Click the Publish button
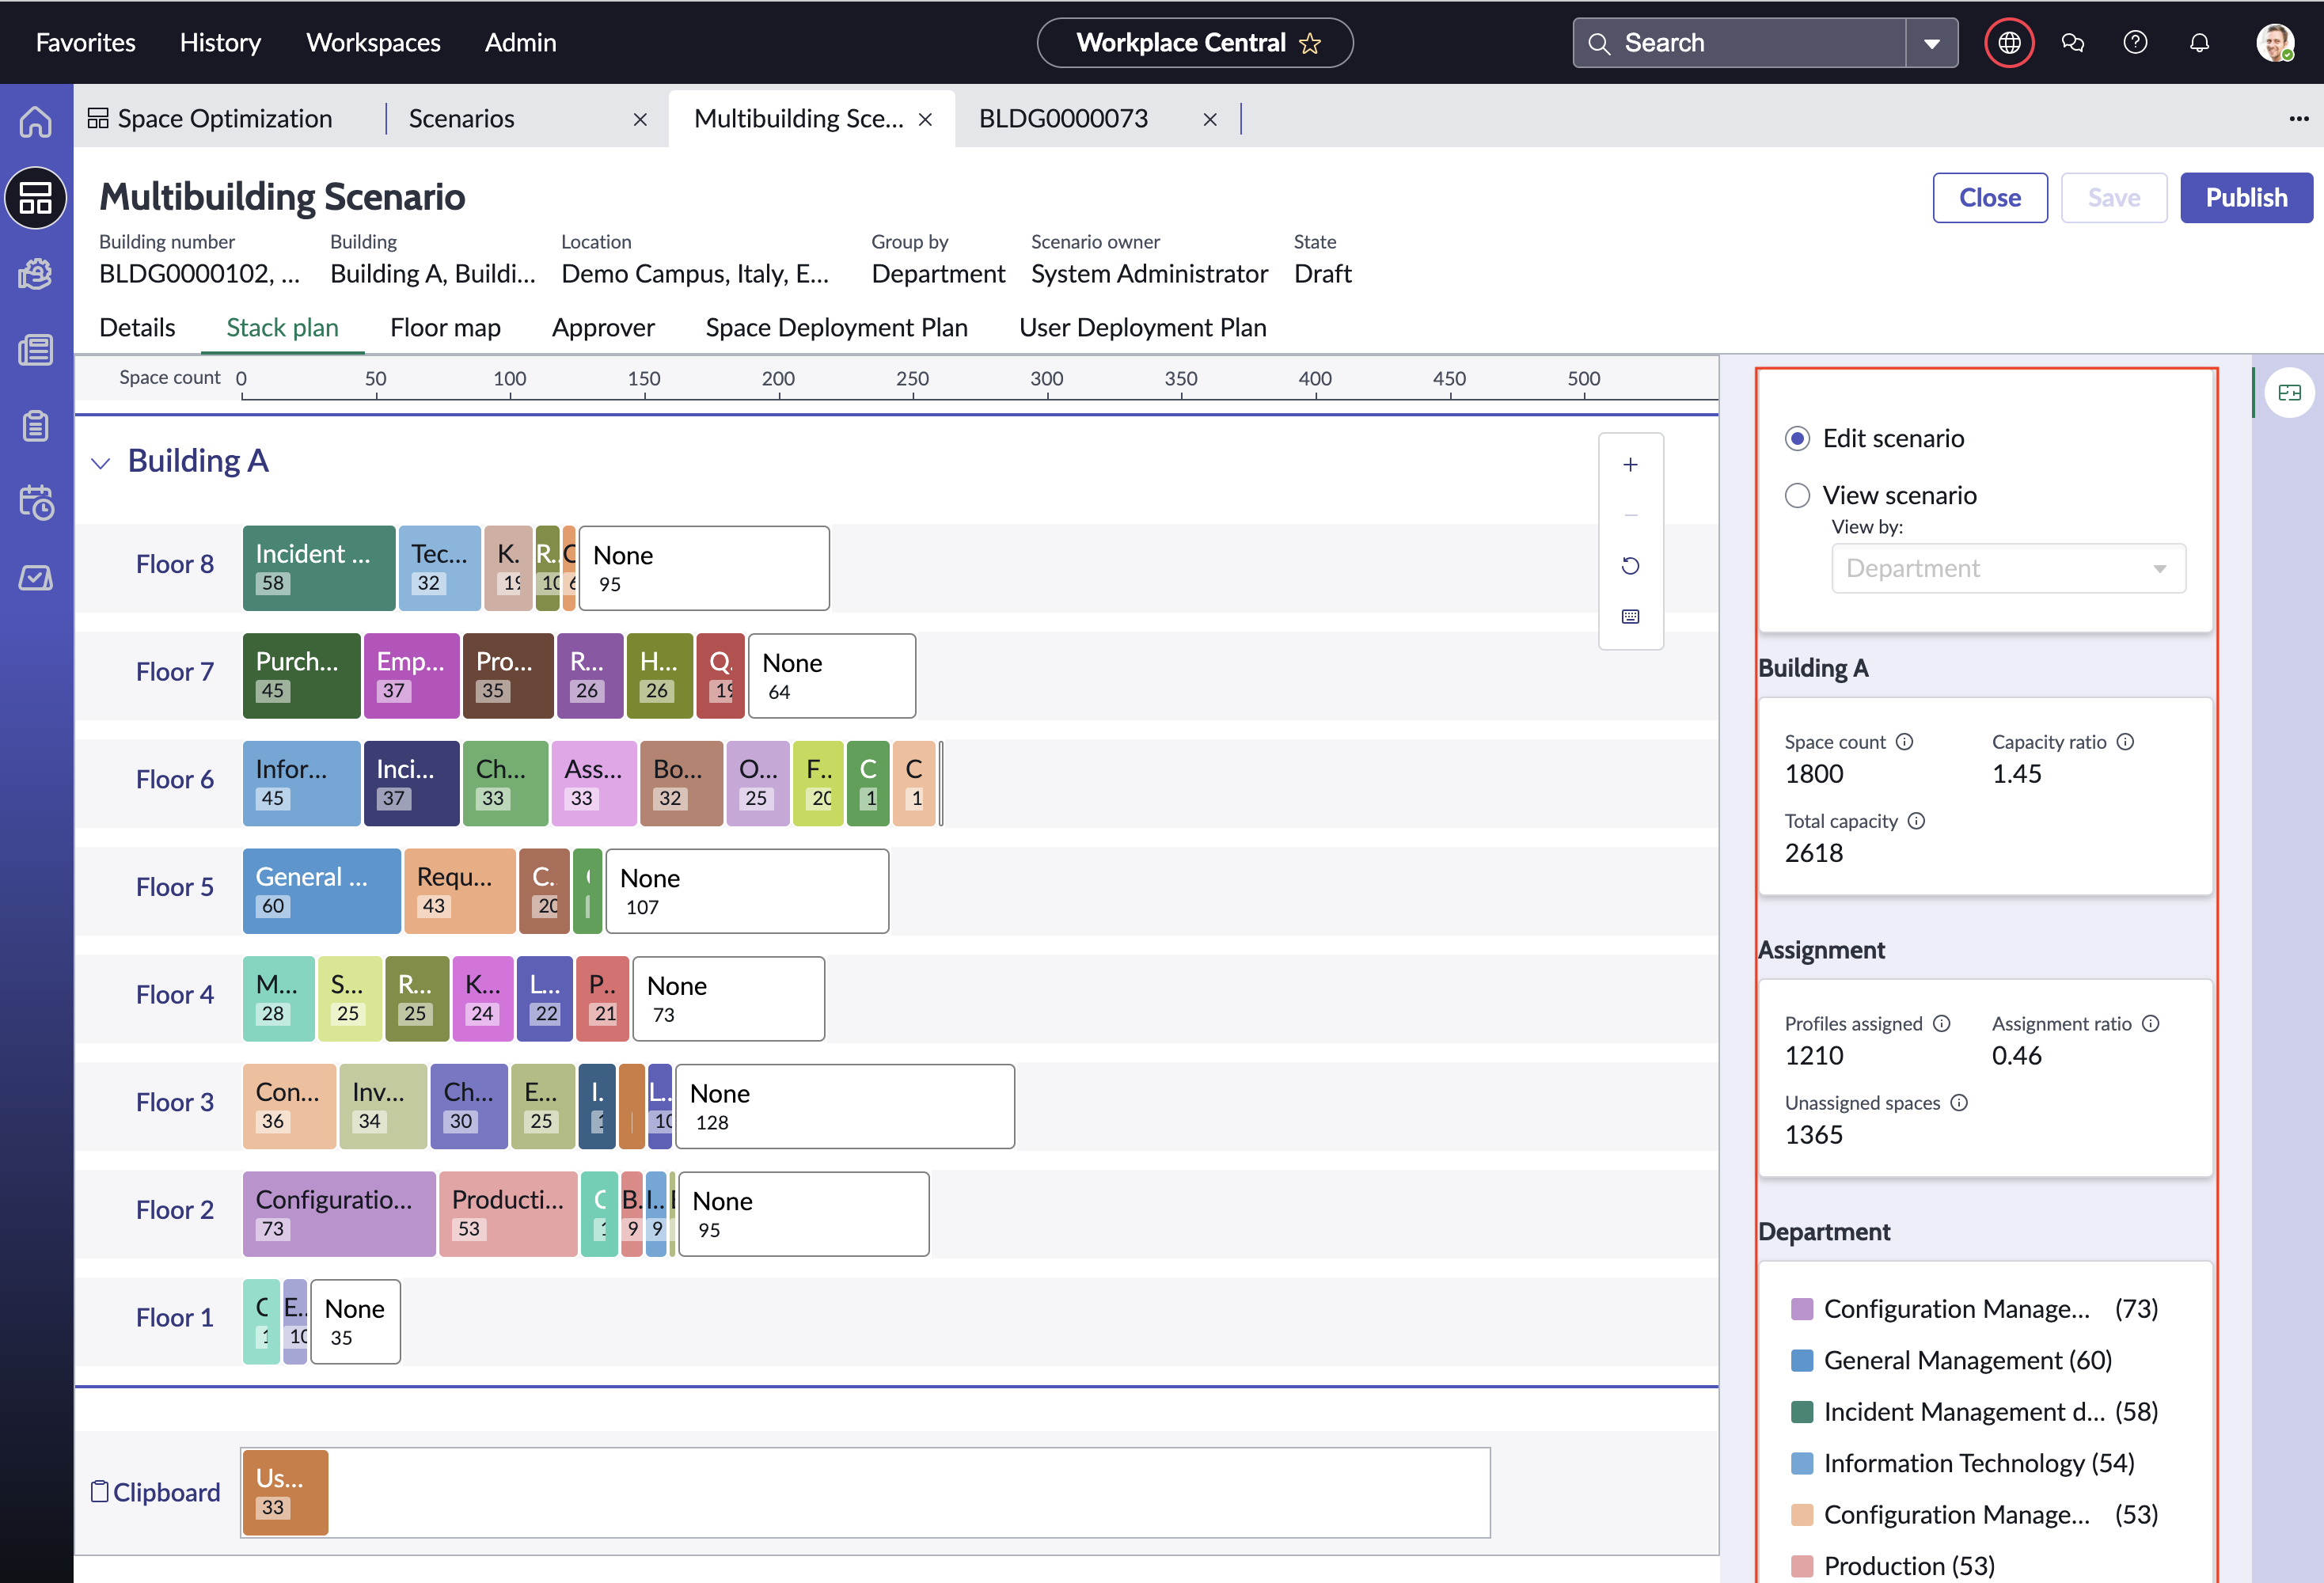2324x1583 pixels. (2245, 198)
